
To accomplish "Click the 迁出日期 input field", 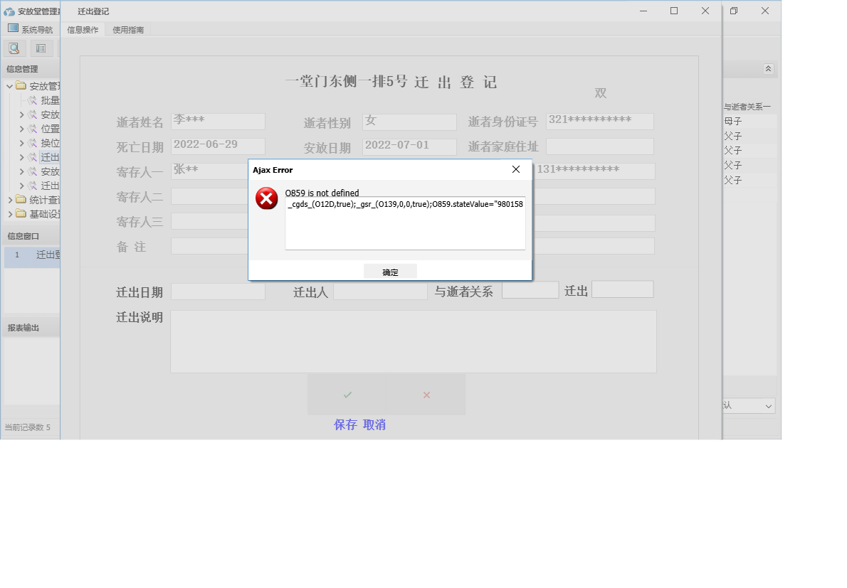I will click(x=218, y=289).
